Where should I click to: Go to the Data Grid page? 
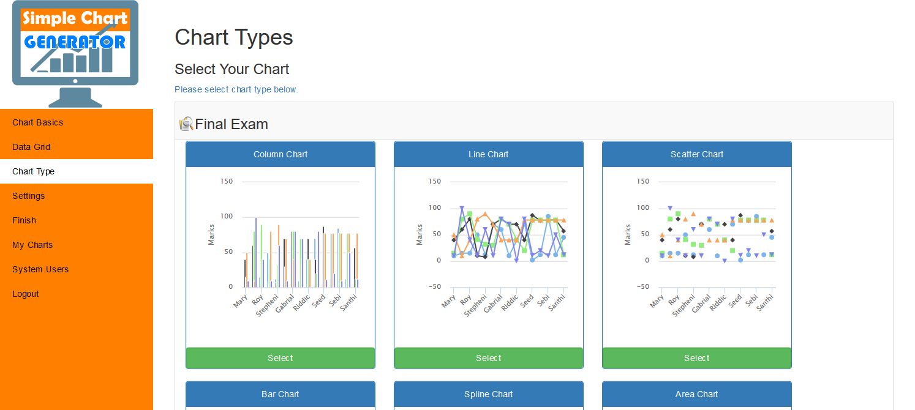[x=31, y=147]
